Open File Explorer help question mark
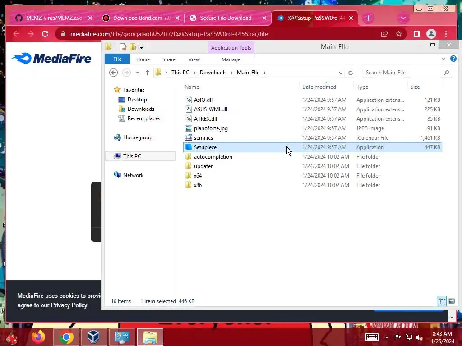This screenshot has height=346, width=462. (x=453, y=59)
